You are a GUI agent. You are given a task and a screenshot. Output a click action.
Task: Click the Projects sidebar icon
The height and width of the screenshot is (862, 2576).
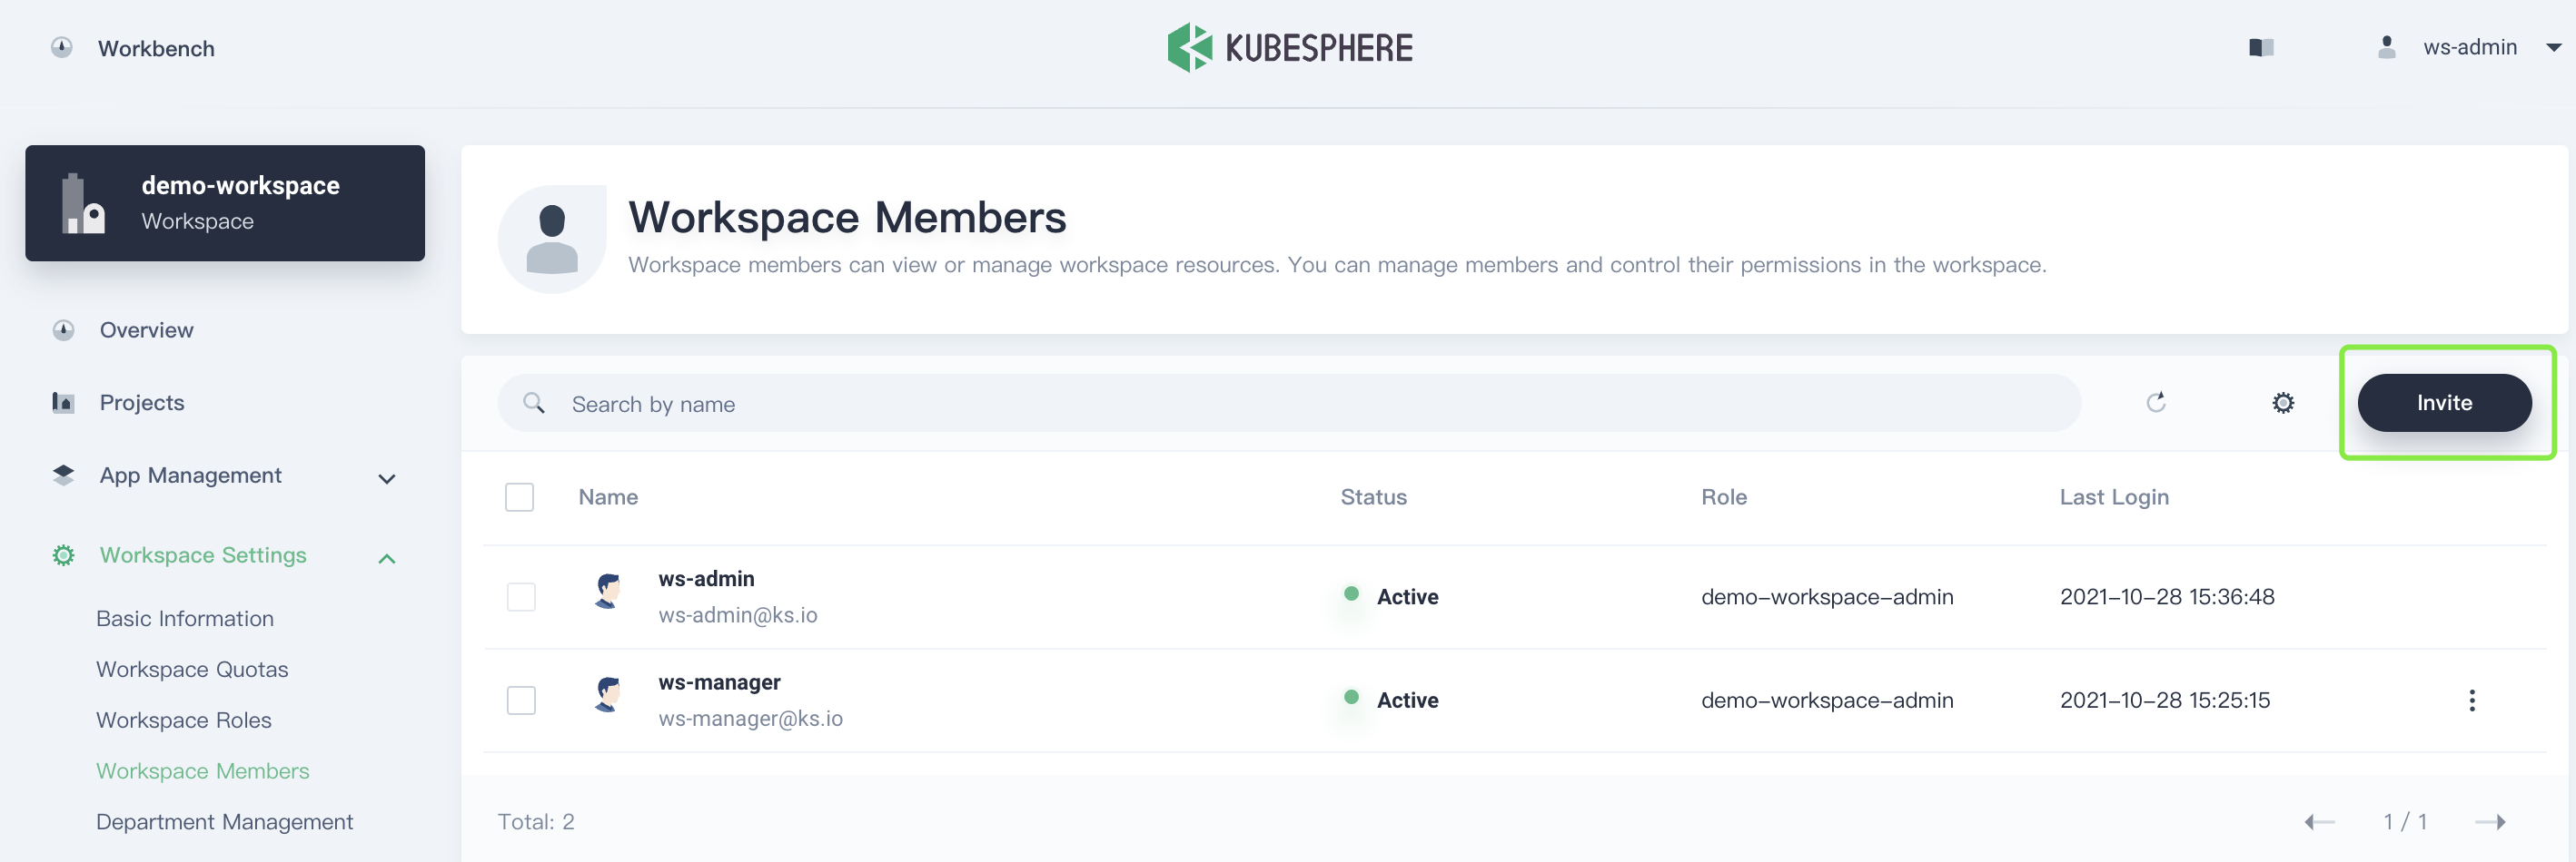[62, 402]
